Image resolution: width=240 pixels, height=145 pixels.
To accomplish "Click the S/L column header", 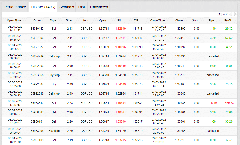I will click(x=119, y=20).
